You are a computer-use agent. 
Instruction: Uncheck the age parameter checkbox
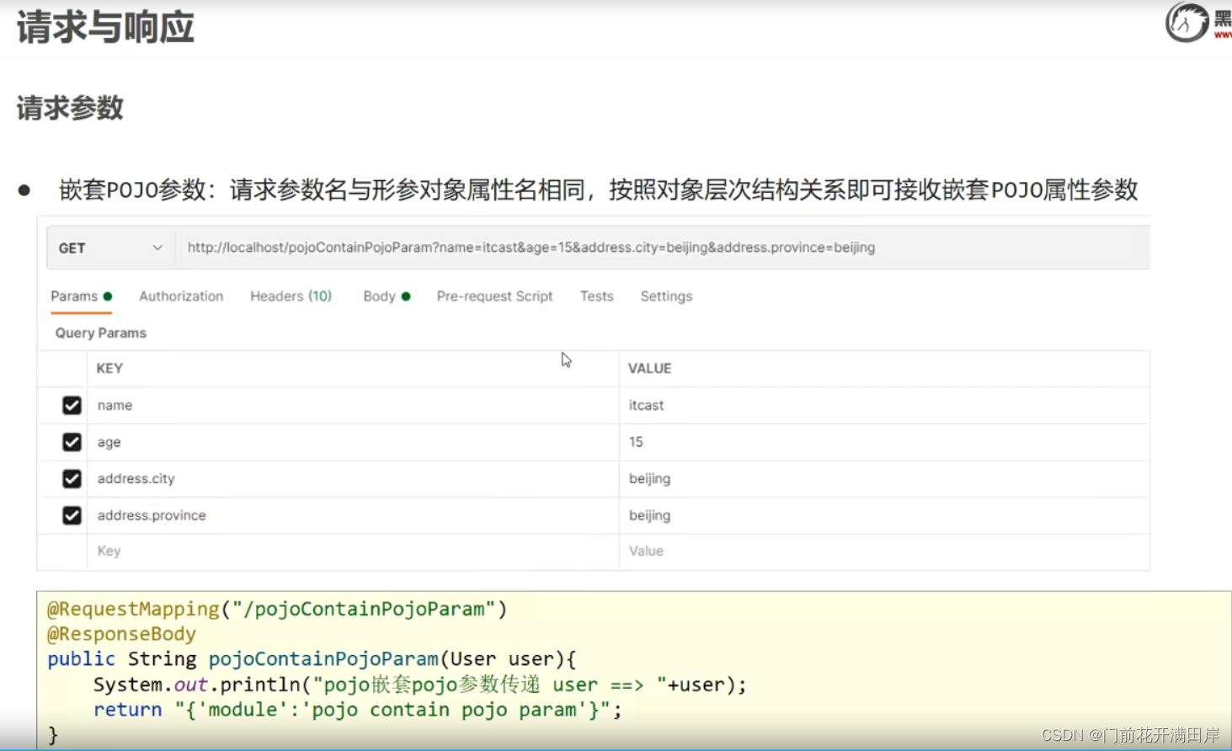coord(72,442)
